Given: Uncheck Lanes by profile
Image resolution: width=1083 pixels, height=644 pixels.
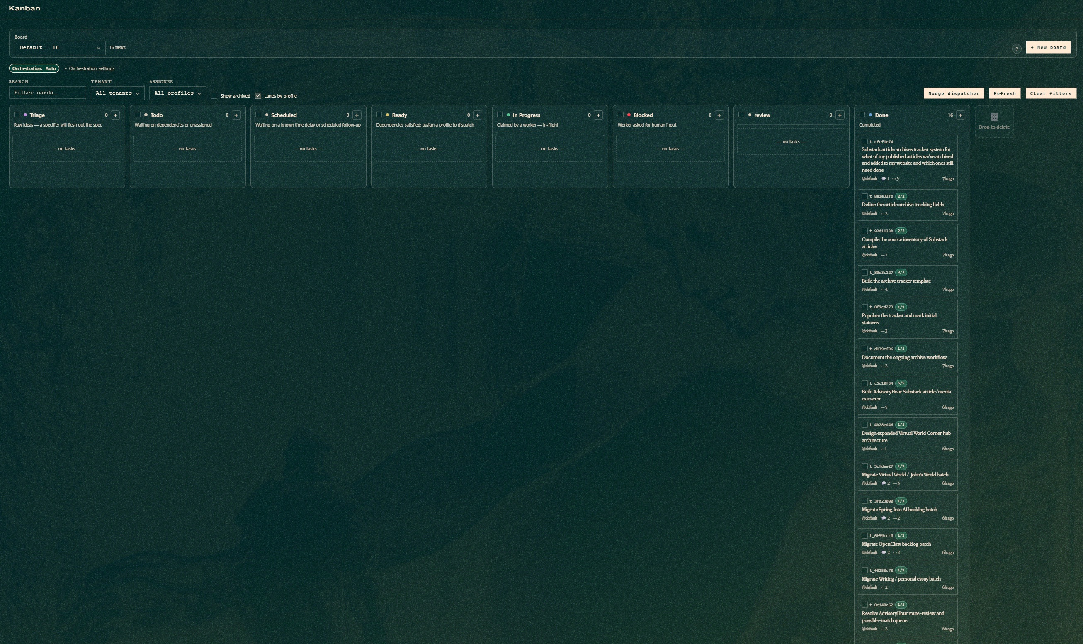Looking at the screenshot, I should coord(258,96).
